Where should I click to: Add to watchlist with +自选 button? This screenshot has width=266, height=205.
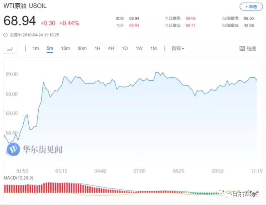point(251,7)
